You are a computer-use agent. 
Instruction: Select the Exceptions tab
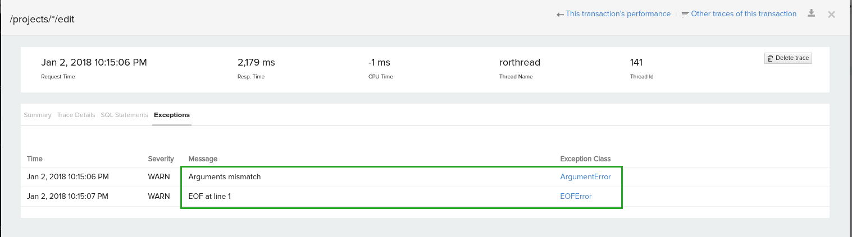(172, 115)
